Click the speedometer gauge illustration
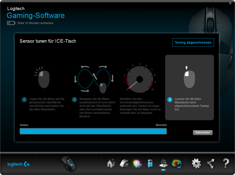Image resolution: width=235 pixels, height=175 pixels. [x=140, y=78]
